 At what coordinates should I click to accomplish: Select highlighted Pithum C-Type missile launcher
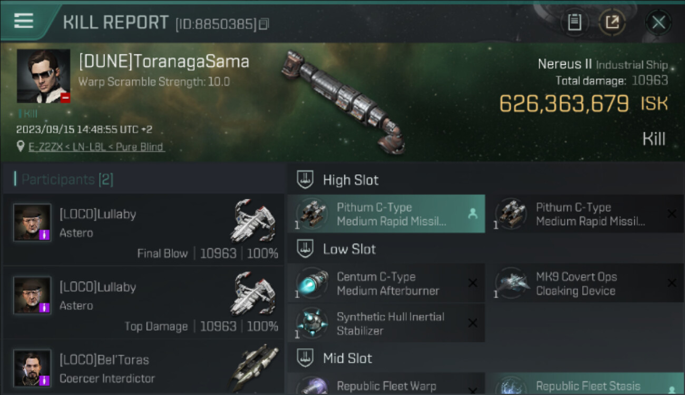click(386, 214)
